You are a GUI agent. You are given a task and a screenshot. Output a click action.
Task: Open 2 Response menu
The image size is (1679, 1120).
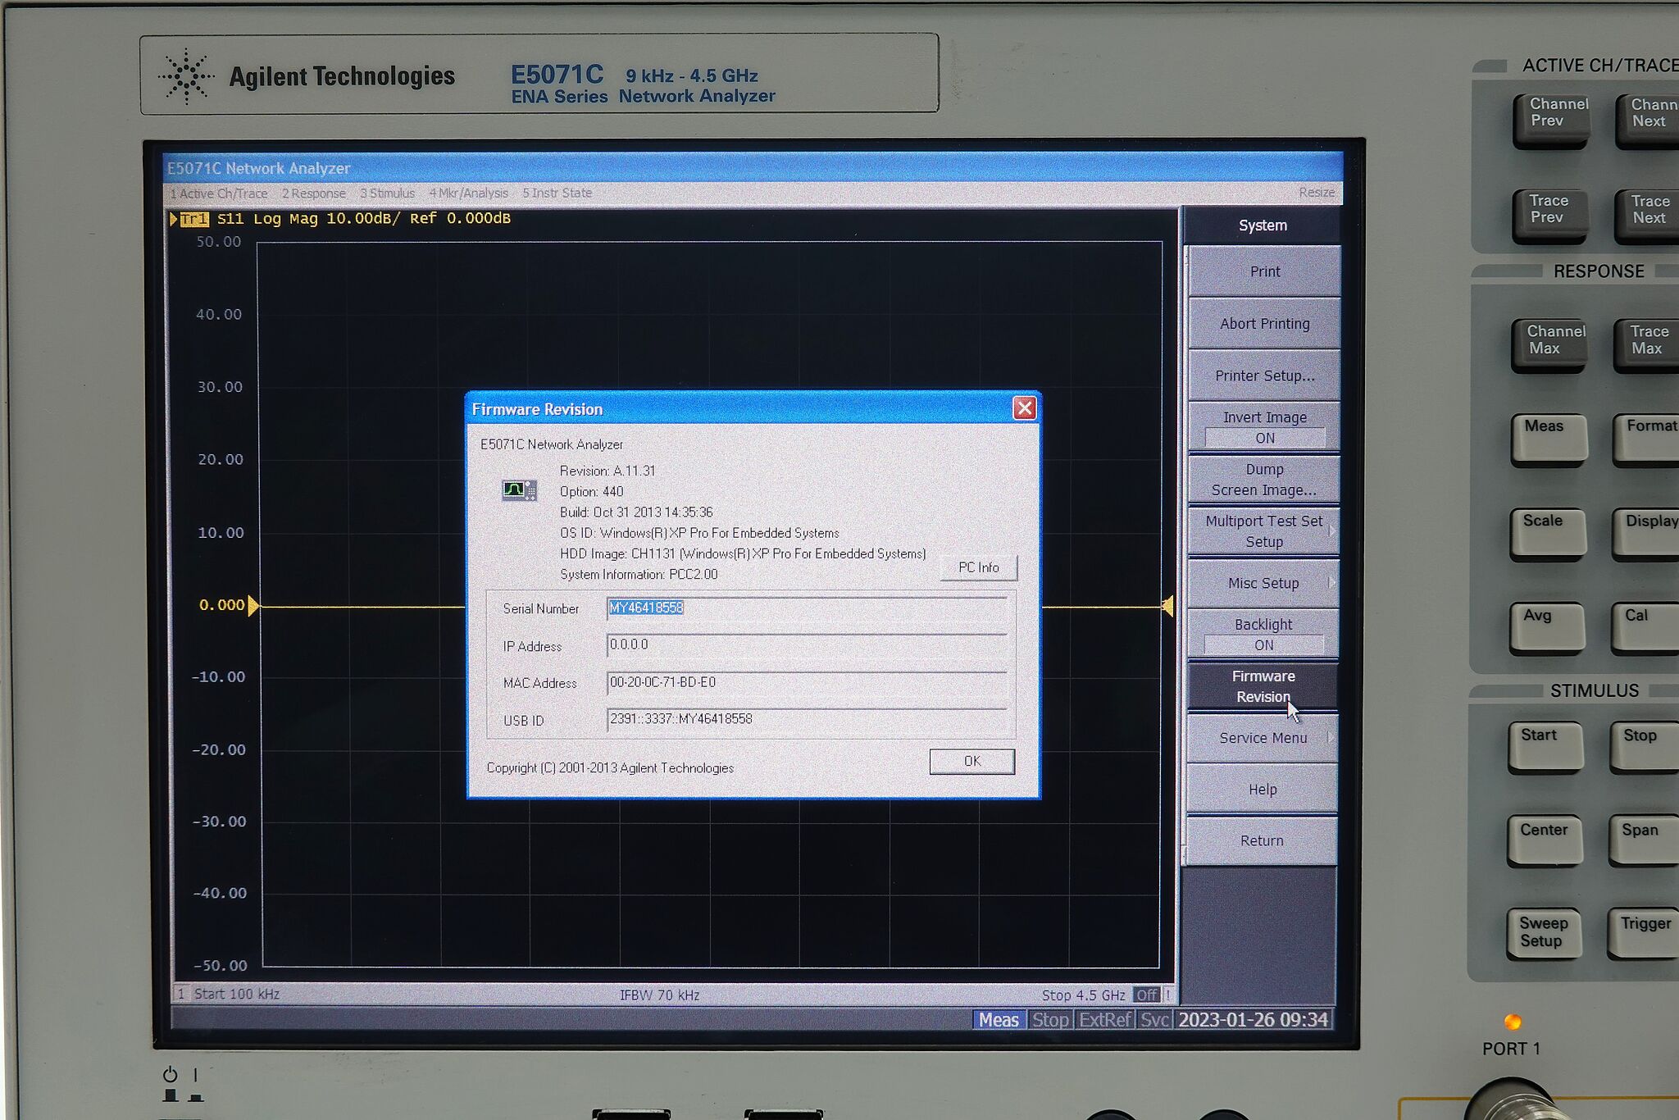pyautogui.click(x=313, y=193)
